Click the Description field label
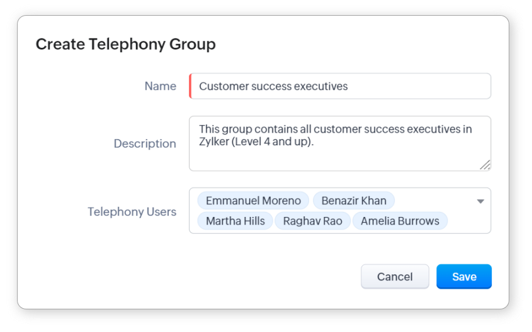Screen dimensions: 532x332 [145, 143]
